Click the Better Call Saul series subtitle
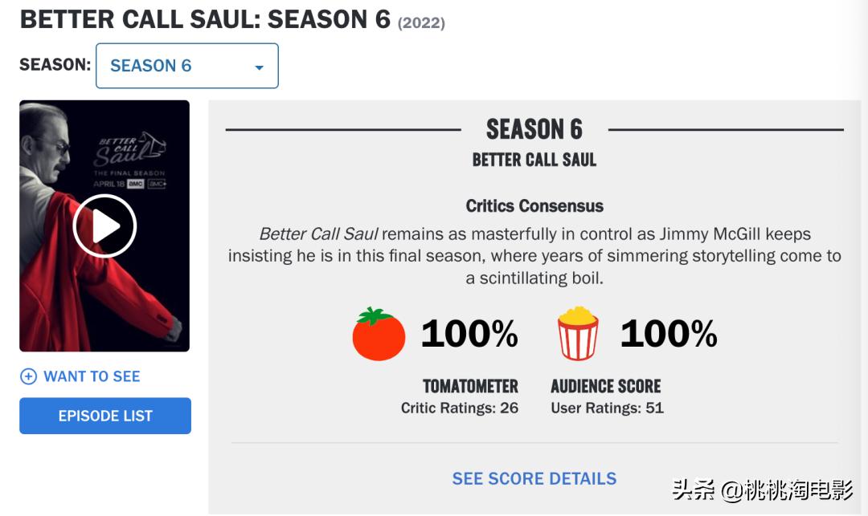This screenshot has width=868, height=516. tap(534, 160)
